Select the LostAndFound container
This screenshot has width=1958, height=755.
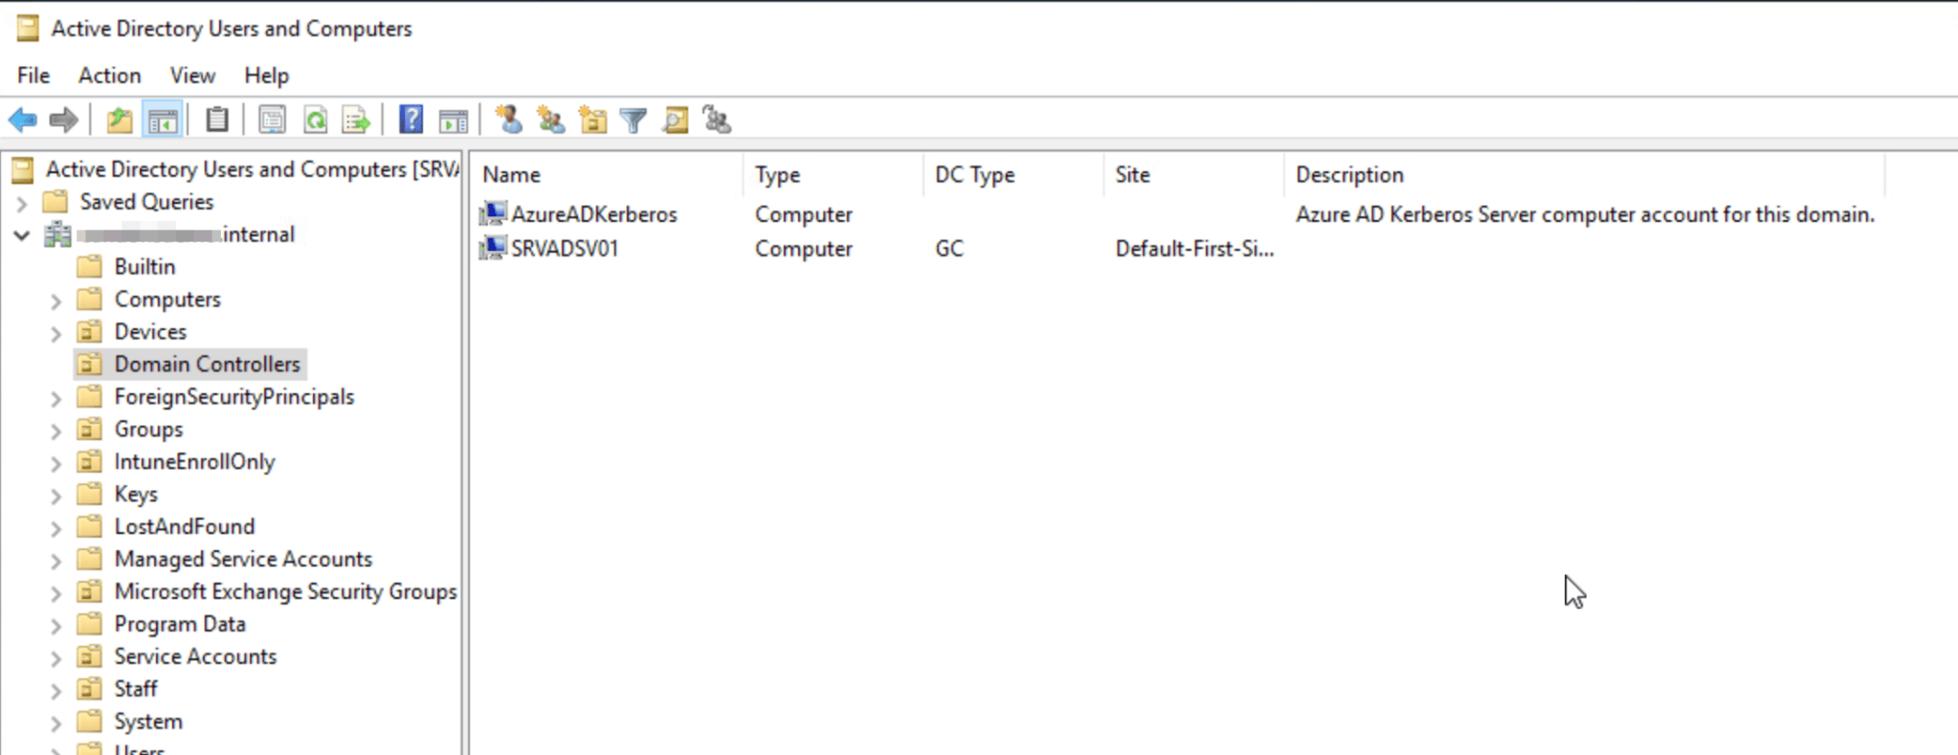(185, 527)
